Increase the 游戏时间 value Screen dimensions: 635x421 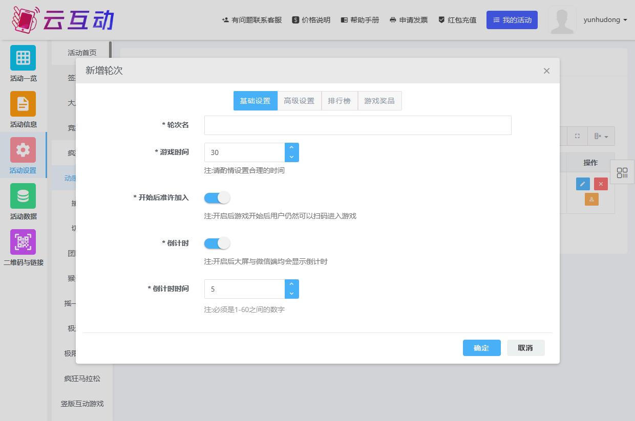(291, 147)
